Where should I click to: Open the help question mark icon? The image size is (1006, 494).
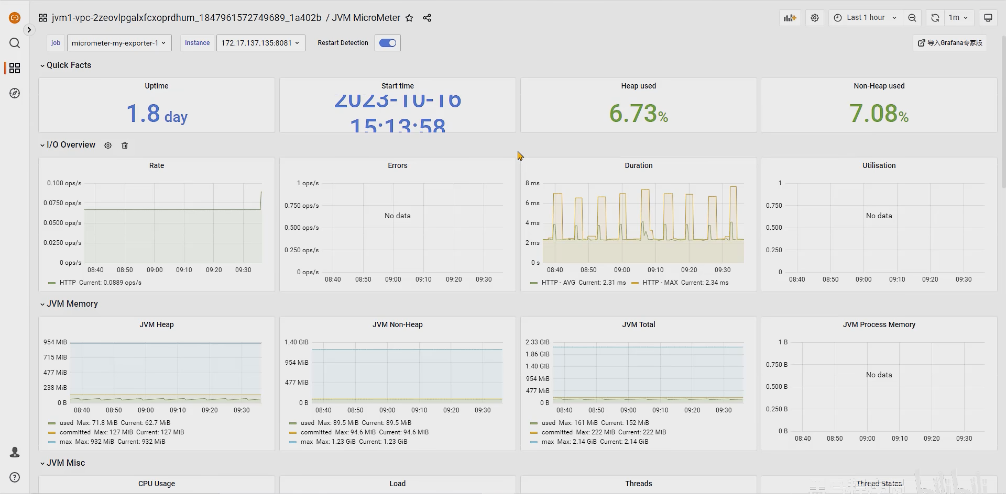pos(15,477)
